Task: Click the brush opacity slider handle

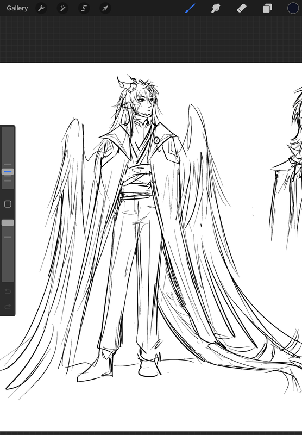Action: 8,223
